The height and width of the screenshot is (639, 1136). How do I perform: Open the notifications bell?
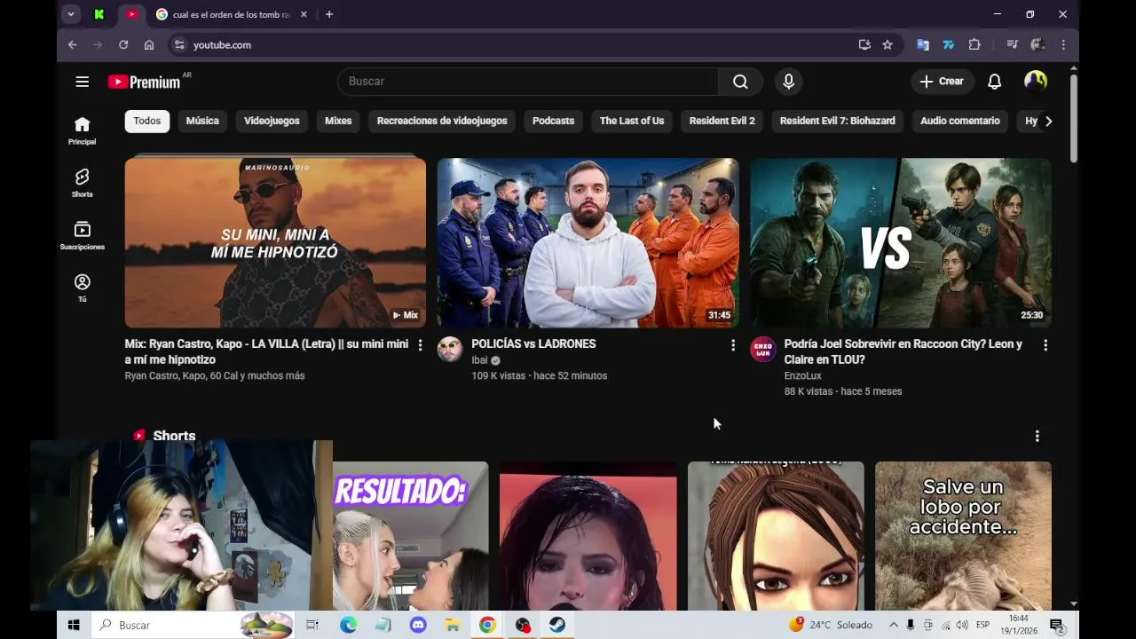pyautogui.click(x=995, y=82)
